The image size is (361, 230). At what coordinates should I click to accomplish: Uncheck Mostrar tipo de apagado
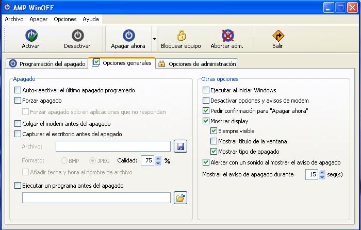pos(214,152)
